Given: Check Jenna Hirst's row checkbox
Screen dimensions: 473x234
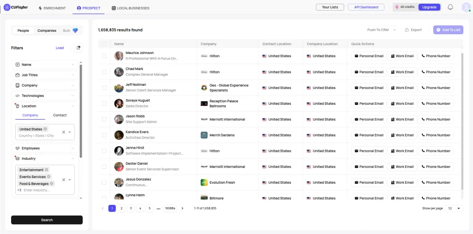Looking at the screenshot, I should click(x=104, y=151).
